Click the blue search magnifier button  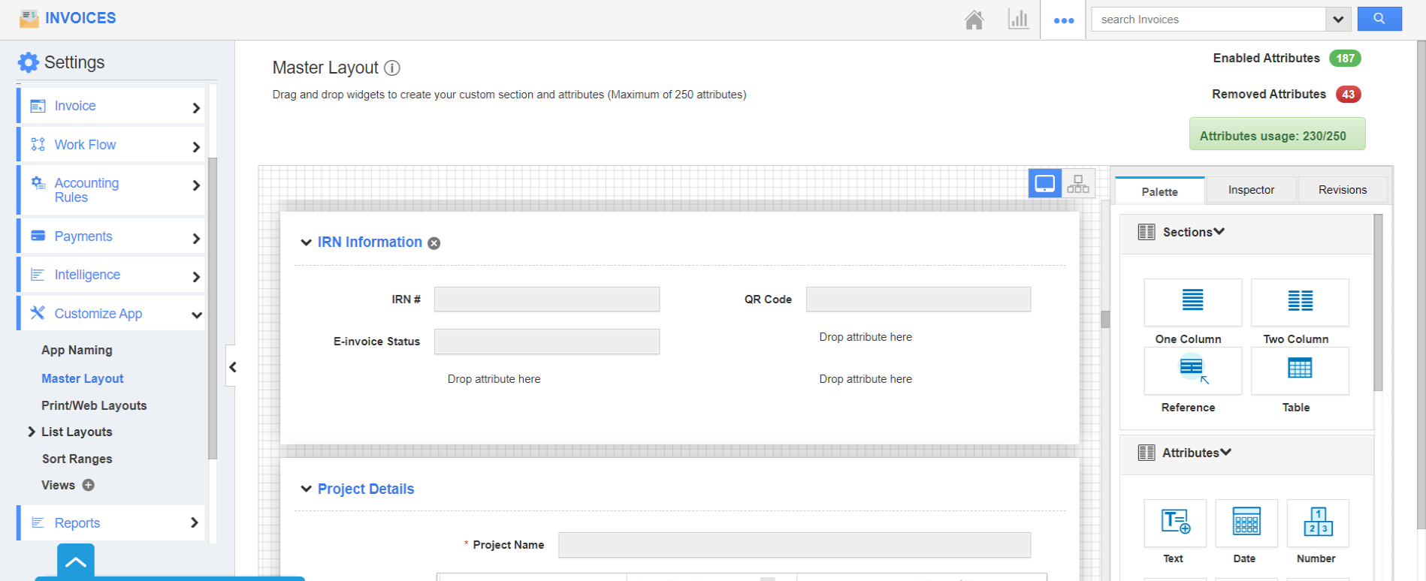coord(1379,19)
